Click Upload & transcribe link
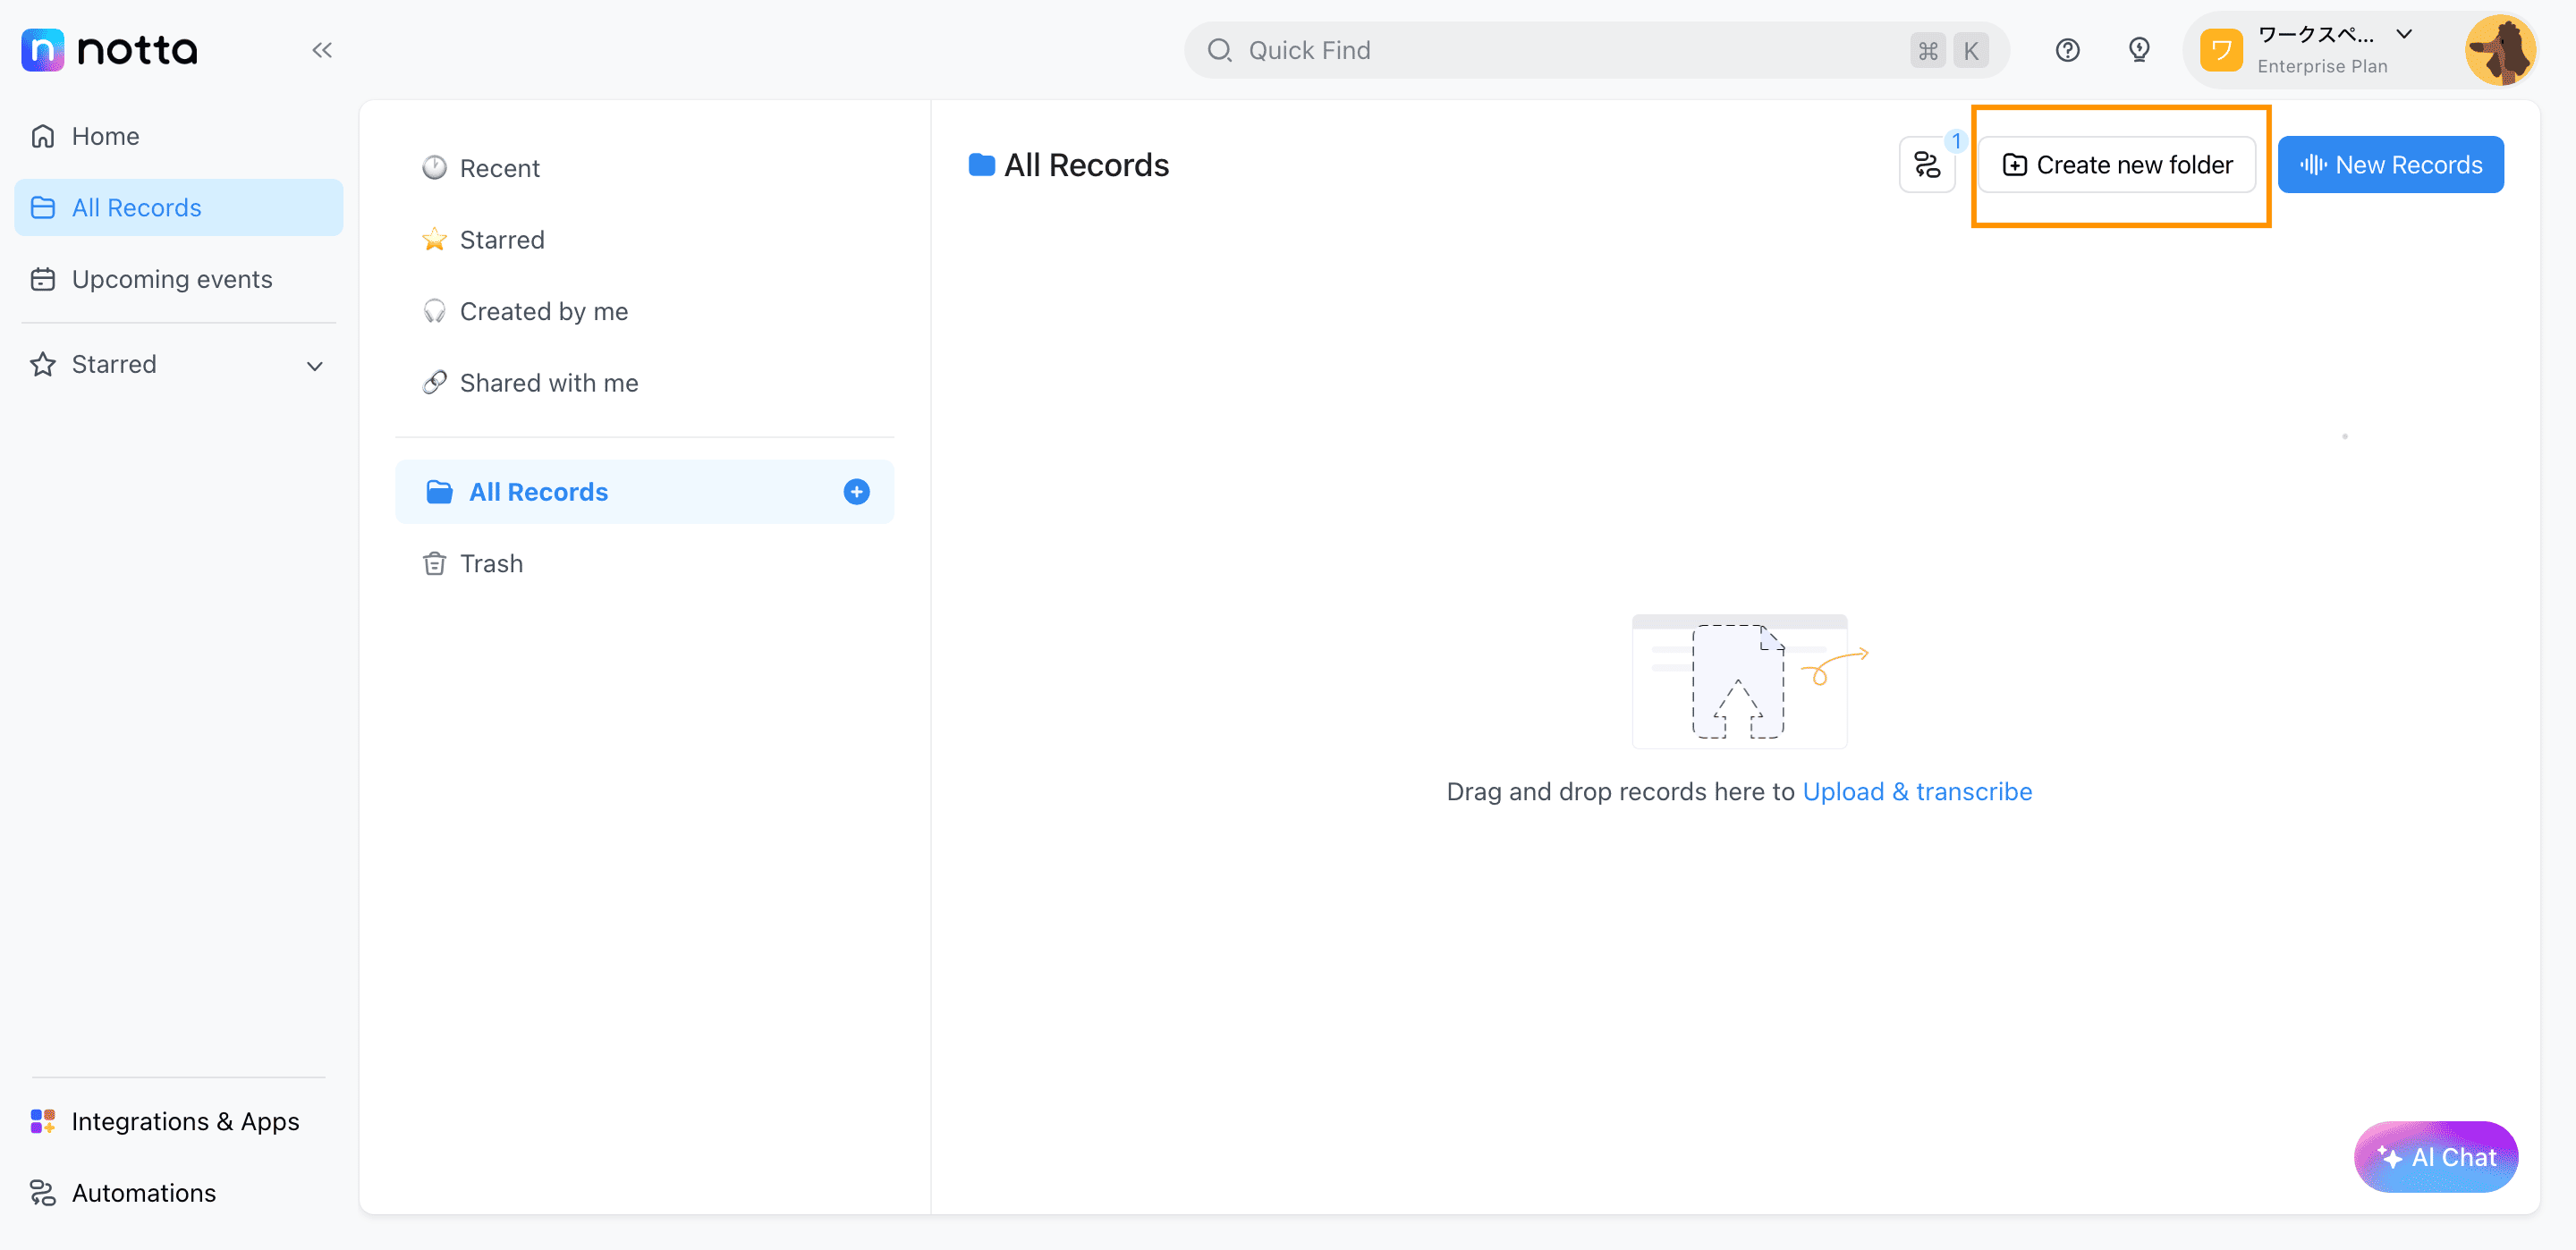This screenshot has width=2576, height=1250. tap(1917, 792)
